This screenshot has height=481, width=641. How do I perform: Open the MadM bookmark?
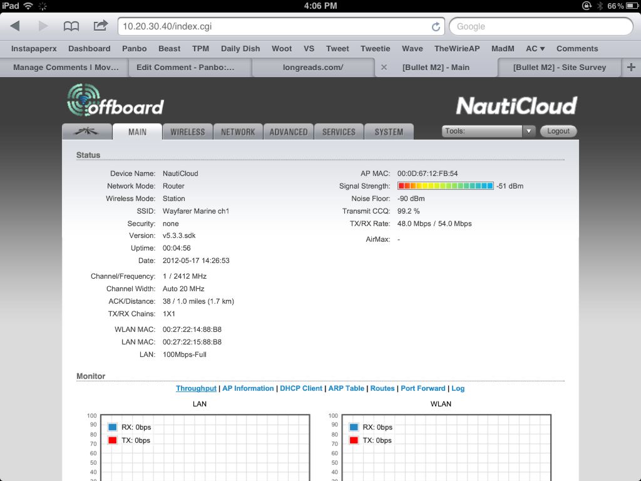503,49
